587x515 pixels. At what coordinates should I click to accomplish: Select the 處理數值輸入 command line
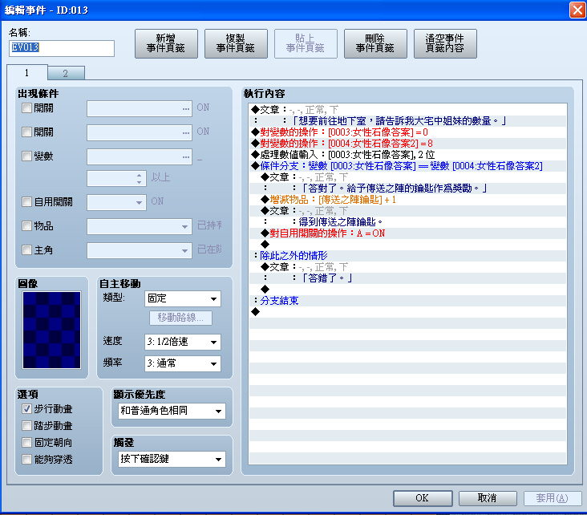click(x=408, y=155)
